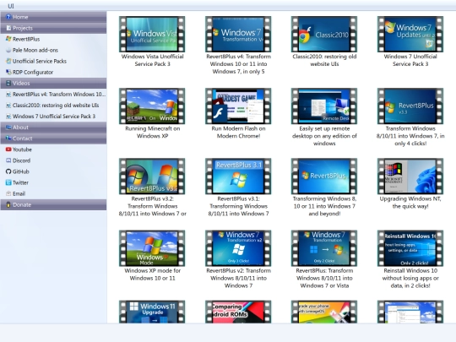Click the Projects section icon

click(x=8, y=28)
